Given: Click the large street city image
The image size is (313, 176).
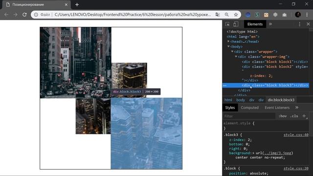Looking at the screenshot, I should point(75,63).
